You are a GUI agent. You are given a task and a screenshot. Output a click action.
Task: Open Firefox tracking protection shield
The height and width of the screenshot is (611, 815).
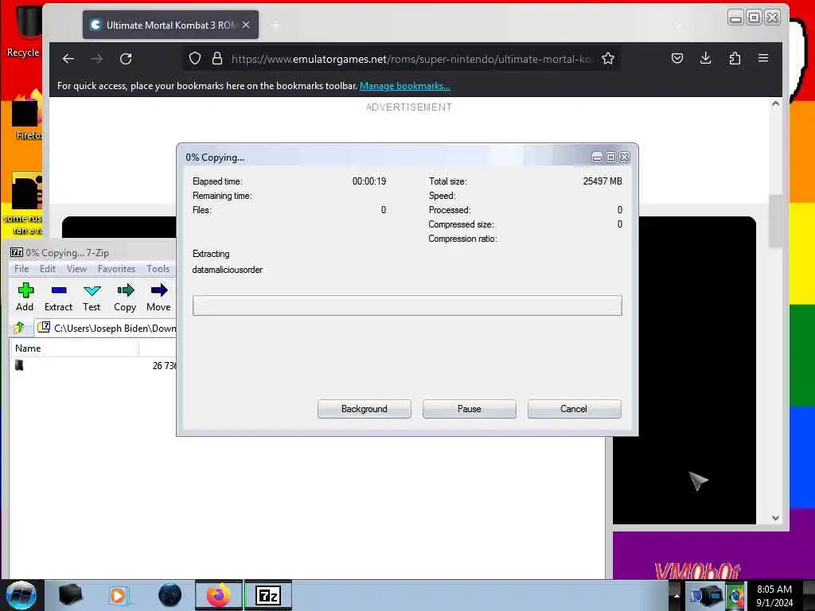point(195,59)
